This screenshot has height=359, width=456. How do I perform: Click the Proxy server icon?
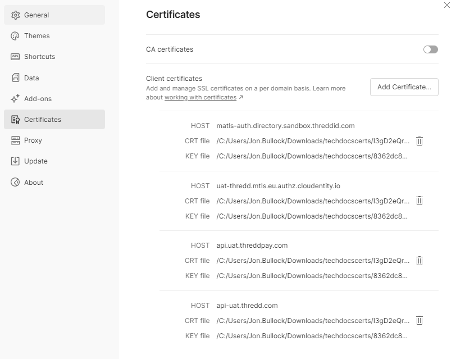pos(15,140)
